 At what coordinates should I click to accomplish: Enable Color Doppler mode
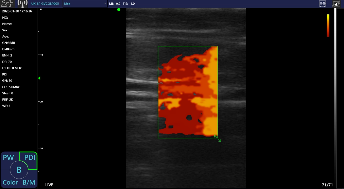(10, 182)
